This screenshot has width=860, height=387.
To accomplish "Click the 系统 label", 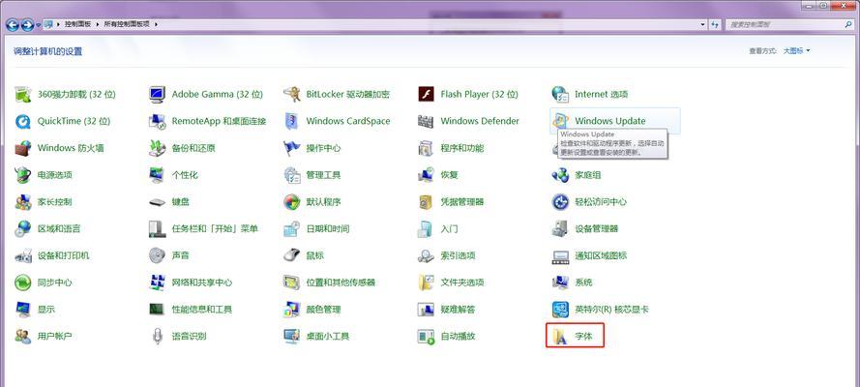I will (x=583, y=283).
